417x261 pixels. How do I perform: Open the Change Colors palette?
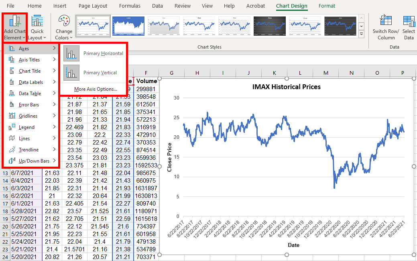[64, 28]
